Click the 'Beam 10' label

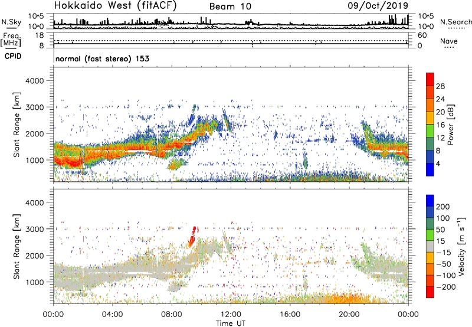[230, 6]
